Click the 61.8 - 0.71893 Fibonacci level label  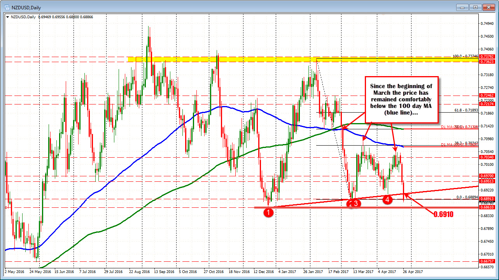466,110
